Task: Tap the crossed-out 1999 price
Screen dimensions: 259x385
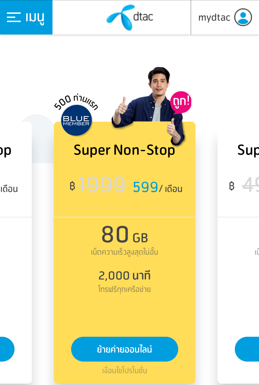Action: pos(102,185)
